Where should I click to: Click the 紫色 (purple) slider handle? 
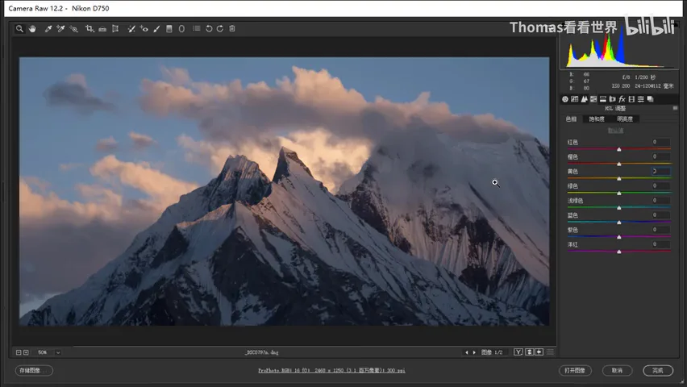click(x=619, y=237)
